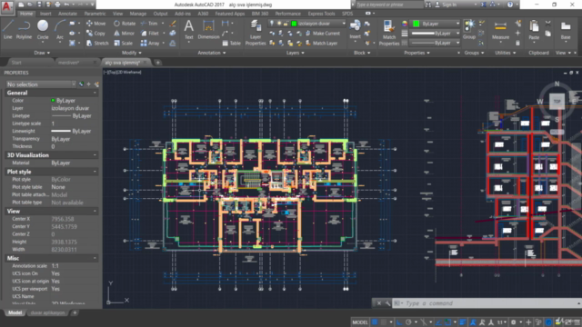The width and height of the screenshot is (582, 327).
Task: Select the Dimension tool
Action: (x=208, y=30)
